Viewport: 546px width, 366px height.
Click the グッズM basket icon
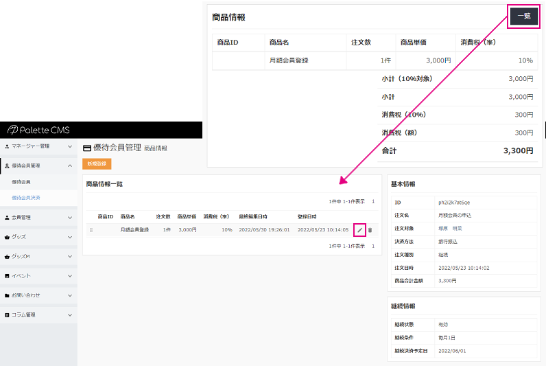pyautogui.click(x=7, y=257)
